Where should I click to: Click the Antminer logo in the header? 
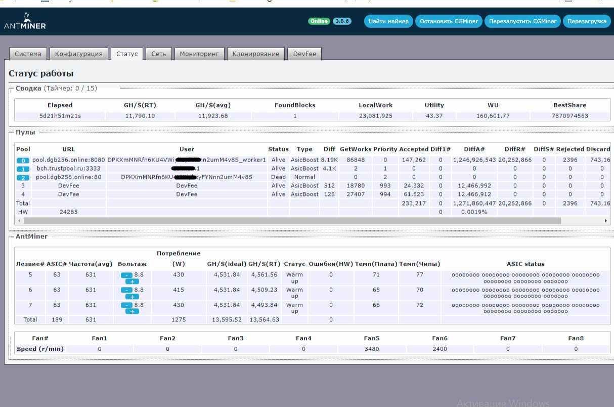point(25,21)
